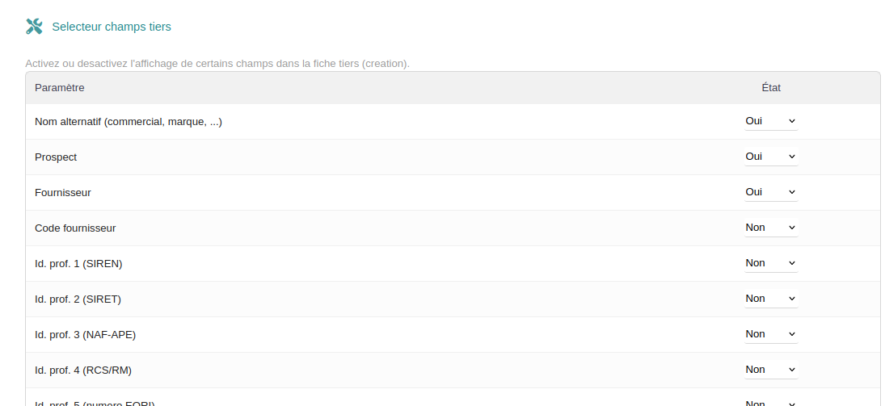The width and height of the screenshot is (885, 406).
Task: Open the Id. prof. 2 (SIRET) dropdown
Action: tap(770, 299)
